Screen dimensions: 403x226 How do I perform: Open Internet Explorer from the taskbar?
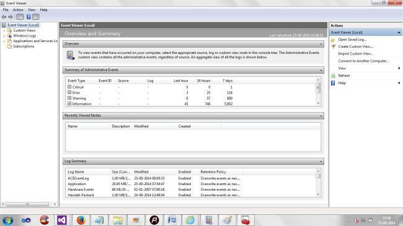[190, 220]
